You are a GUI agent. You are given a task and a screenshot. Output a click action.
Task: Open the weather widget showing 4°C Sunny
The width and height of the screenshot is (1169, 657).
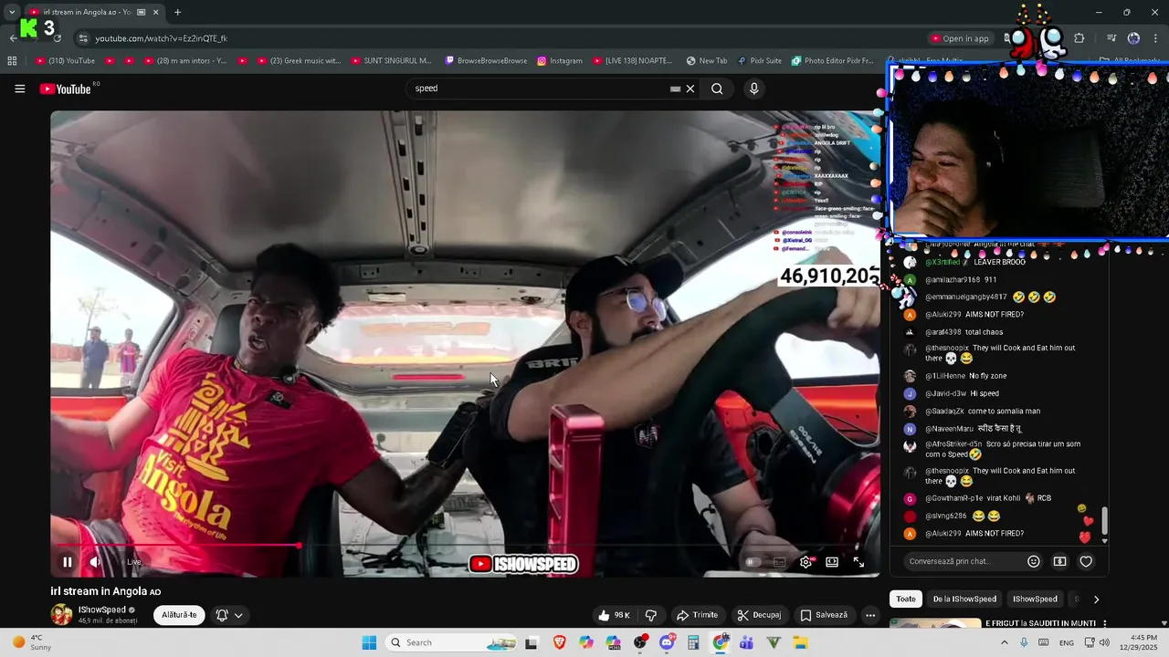[30, 642]
